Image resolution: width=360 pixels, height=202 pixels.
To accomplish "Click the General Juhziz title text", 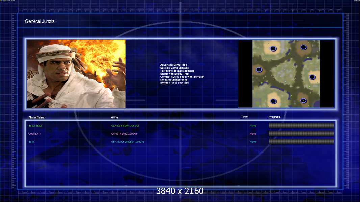I will point(40,21).
